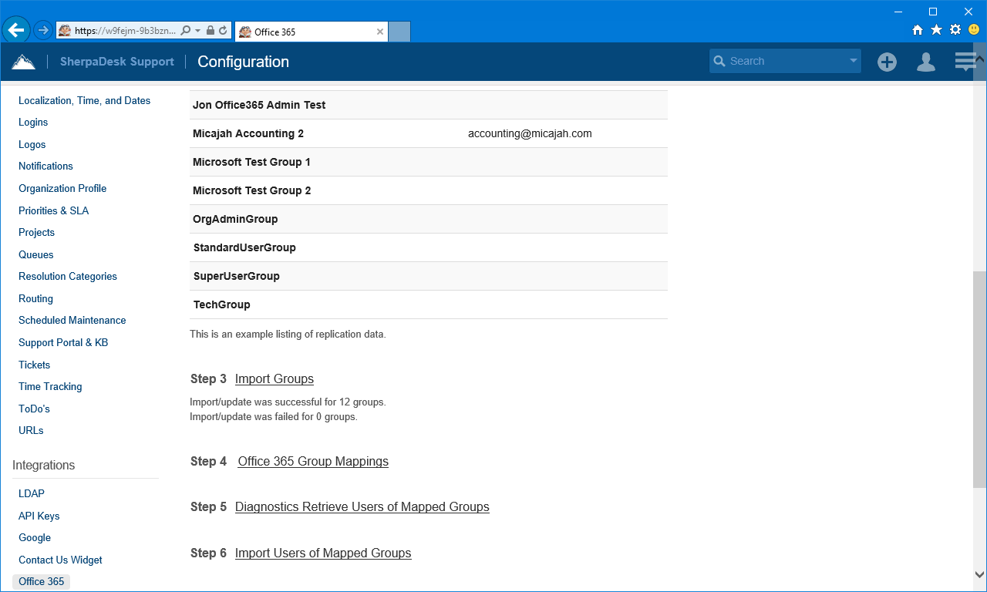Select Office 365 under Integrations

tap(41, 581)
